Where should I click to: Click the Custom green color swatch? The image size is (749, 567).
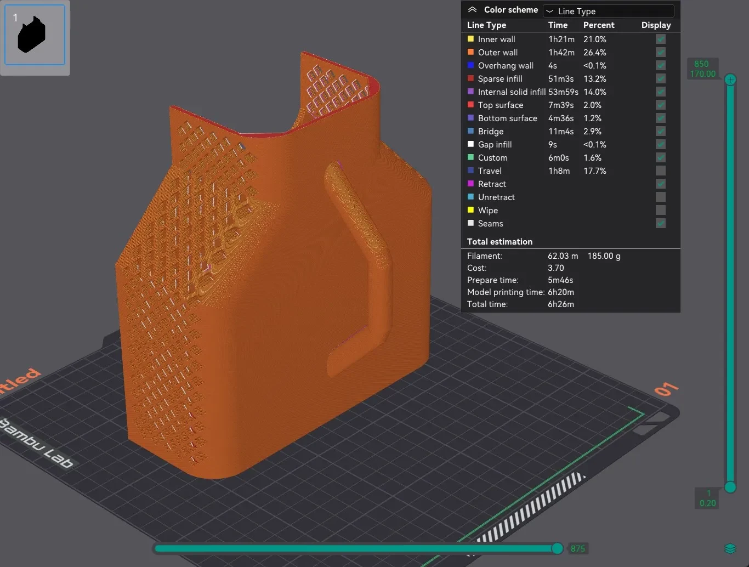(470, 157)
